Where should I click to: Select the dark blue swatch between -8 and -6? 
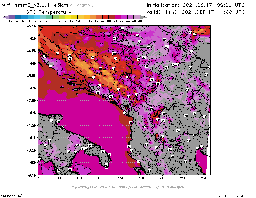click(18, 17)
